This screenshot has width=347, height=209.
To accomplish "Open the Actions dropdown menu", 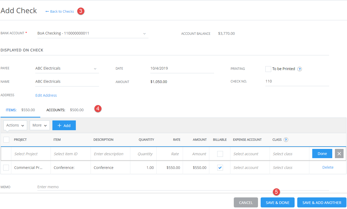I will pyautogui.click(x=15, y=125).
